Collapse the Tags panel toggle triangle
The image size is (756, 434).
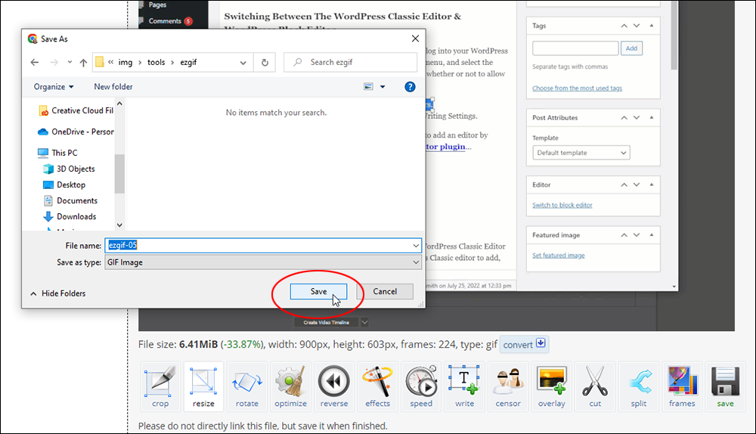[652, 26]
